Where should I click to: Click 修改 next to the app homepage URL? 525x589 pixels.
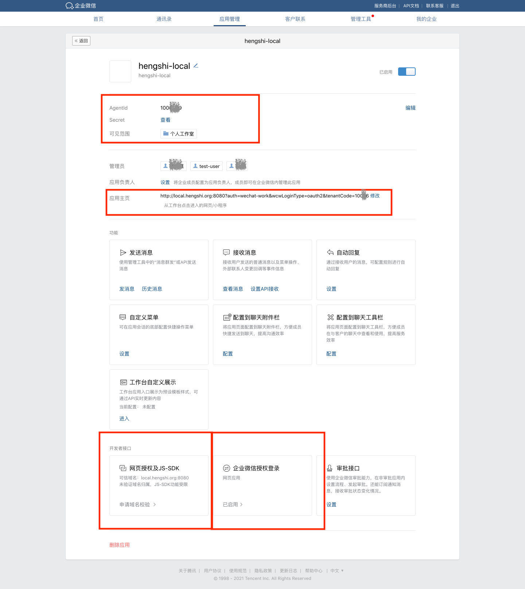(x=375, y=196)
